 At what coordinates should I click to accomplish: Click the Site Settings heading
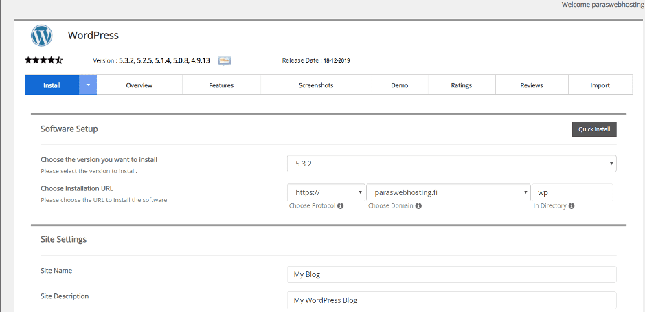tap(64, 239)
